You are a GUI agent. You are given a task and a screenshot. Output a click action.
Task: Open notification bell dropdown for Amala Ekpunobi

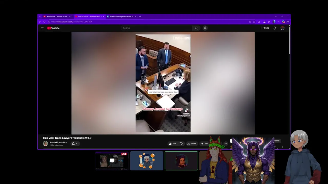coord(75,144)
